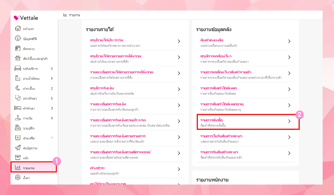Select the appointments (นัดหมาย) calendar icon
334x195 pixels.
click(18, 49)
